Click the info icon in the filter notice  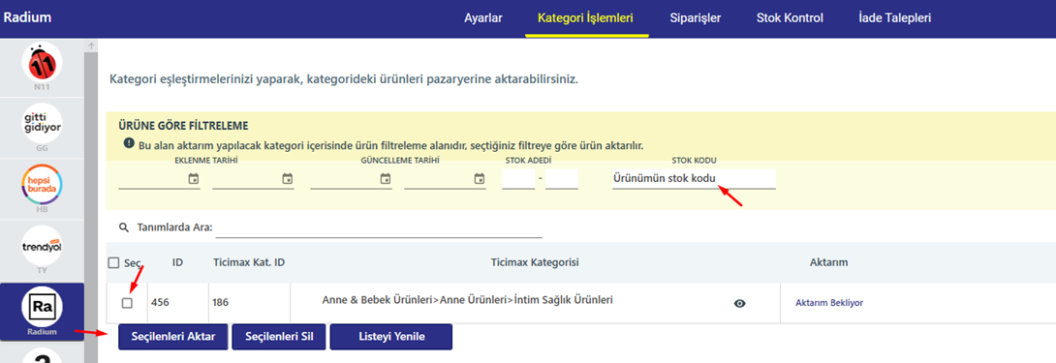(129, 143)
